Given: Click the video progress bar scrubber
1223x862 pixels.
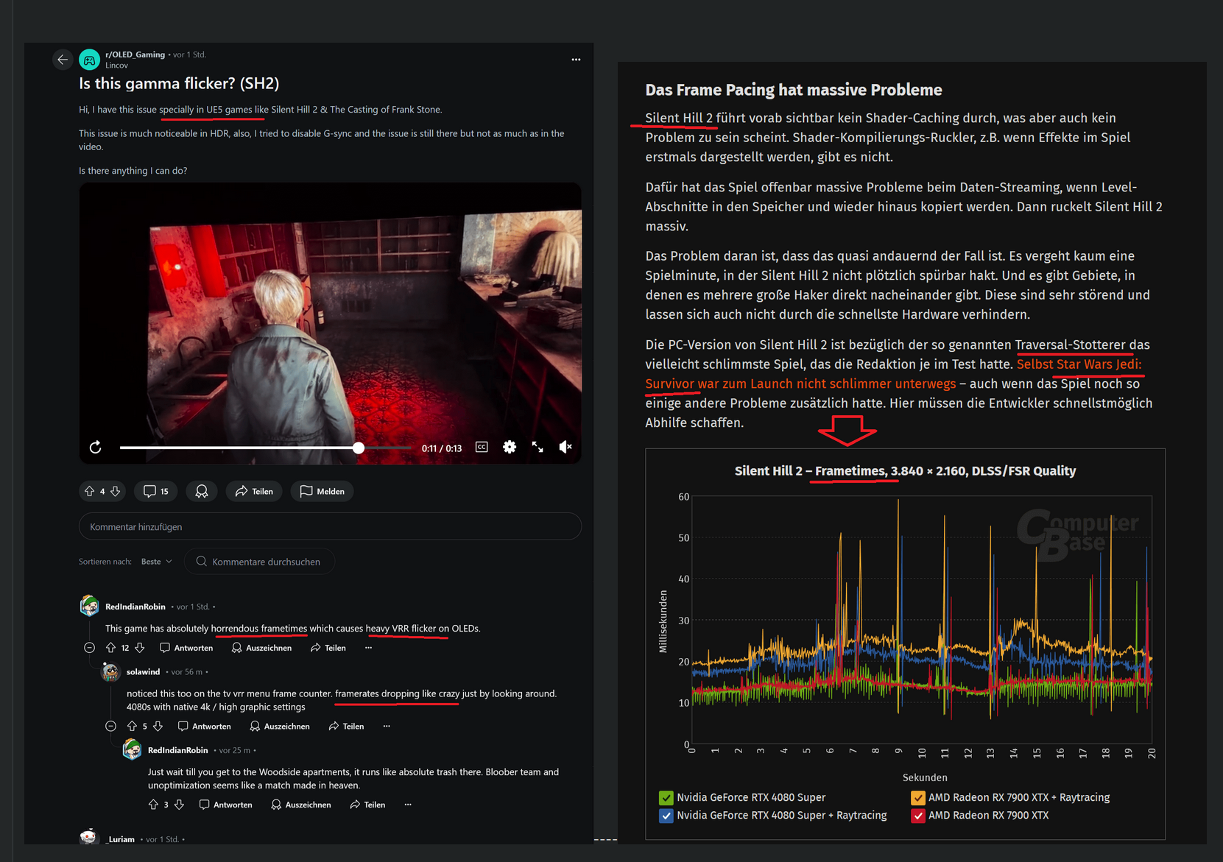Looking at the screenshot, I should click(359, 448).
